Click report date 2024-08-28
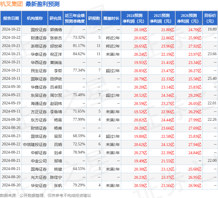 click(11, 119)
